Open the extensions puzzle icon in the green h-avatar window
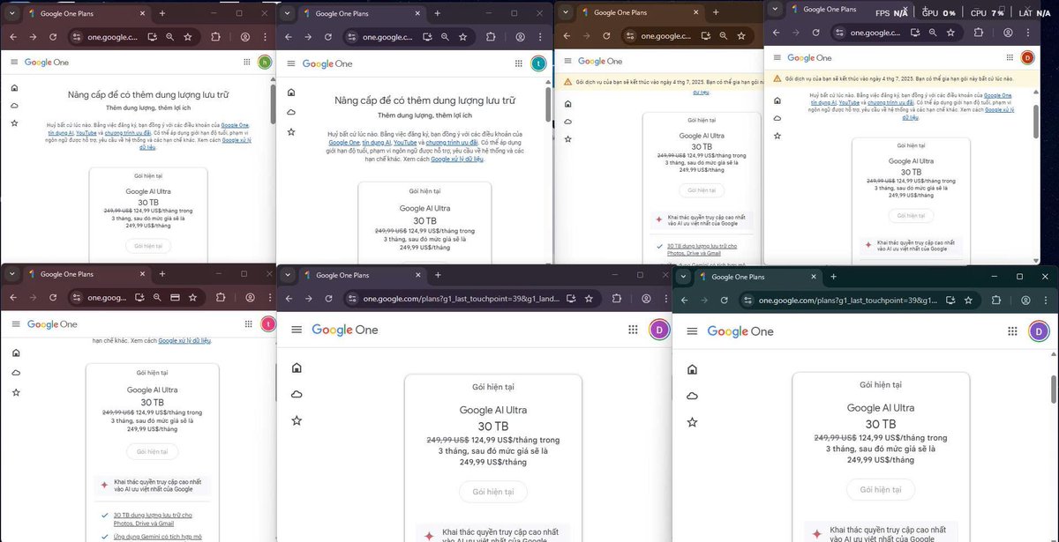This screenshot has height=542, width=1059. click(x=216, y=37)
